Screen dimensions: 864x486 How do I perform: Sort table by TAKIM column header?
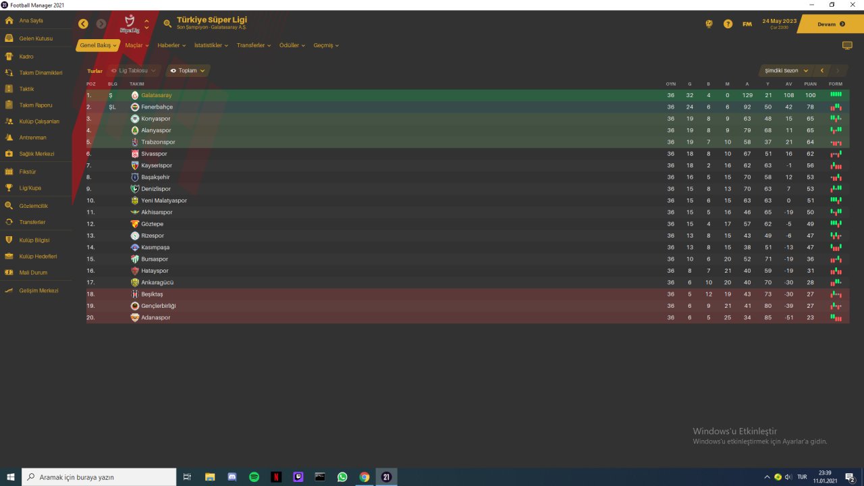click(x=137, y=84)
